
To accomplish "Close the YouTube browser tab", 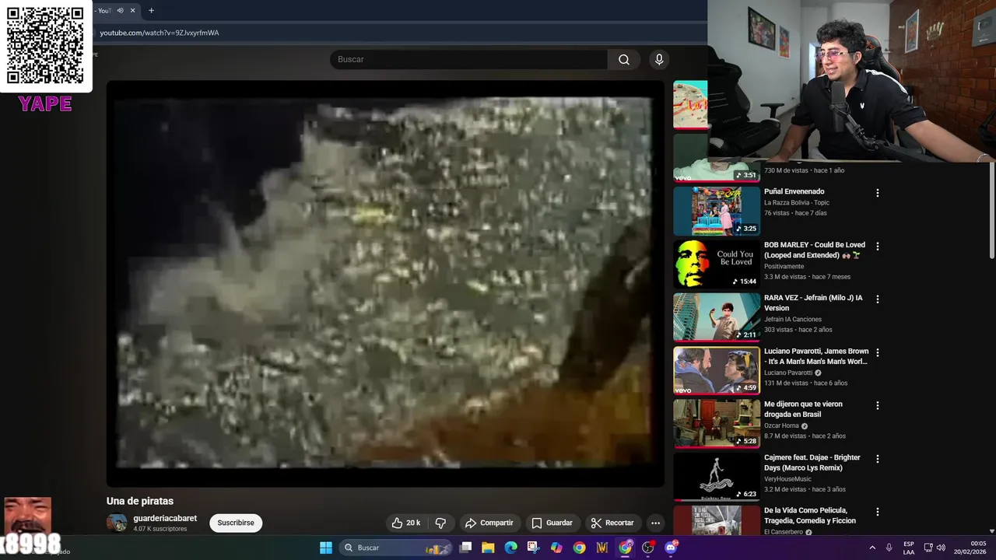I will coord(132,10).
